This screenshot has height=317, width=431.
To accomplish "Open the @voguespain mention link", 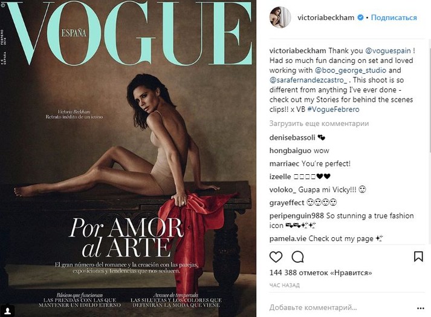I will pos(388,51).
